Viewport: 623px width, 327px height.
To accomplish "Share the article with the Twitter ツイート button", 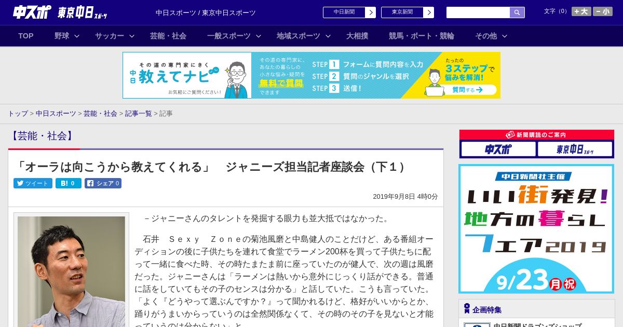I will coord(33,183).
